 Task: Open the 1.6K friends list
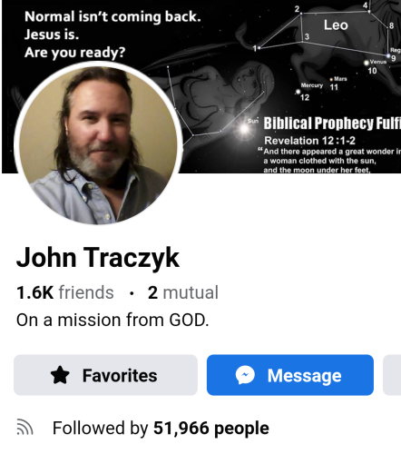click(65, 292)
